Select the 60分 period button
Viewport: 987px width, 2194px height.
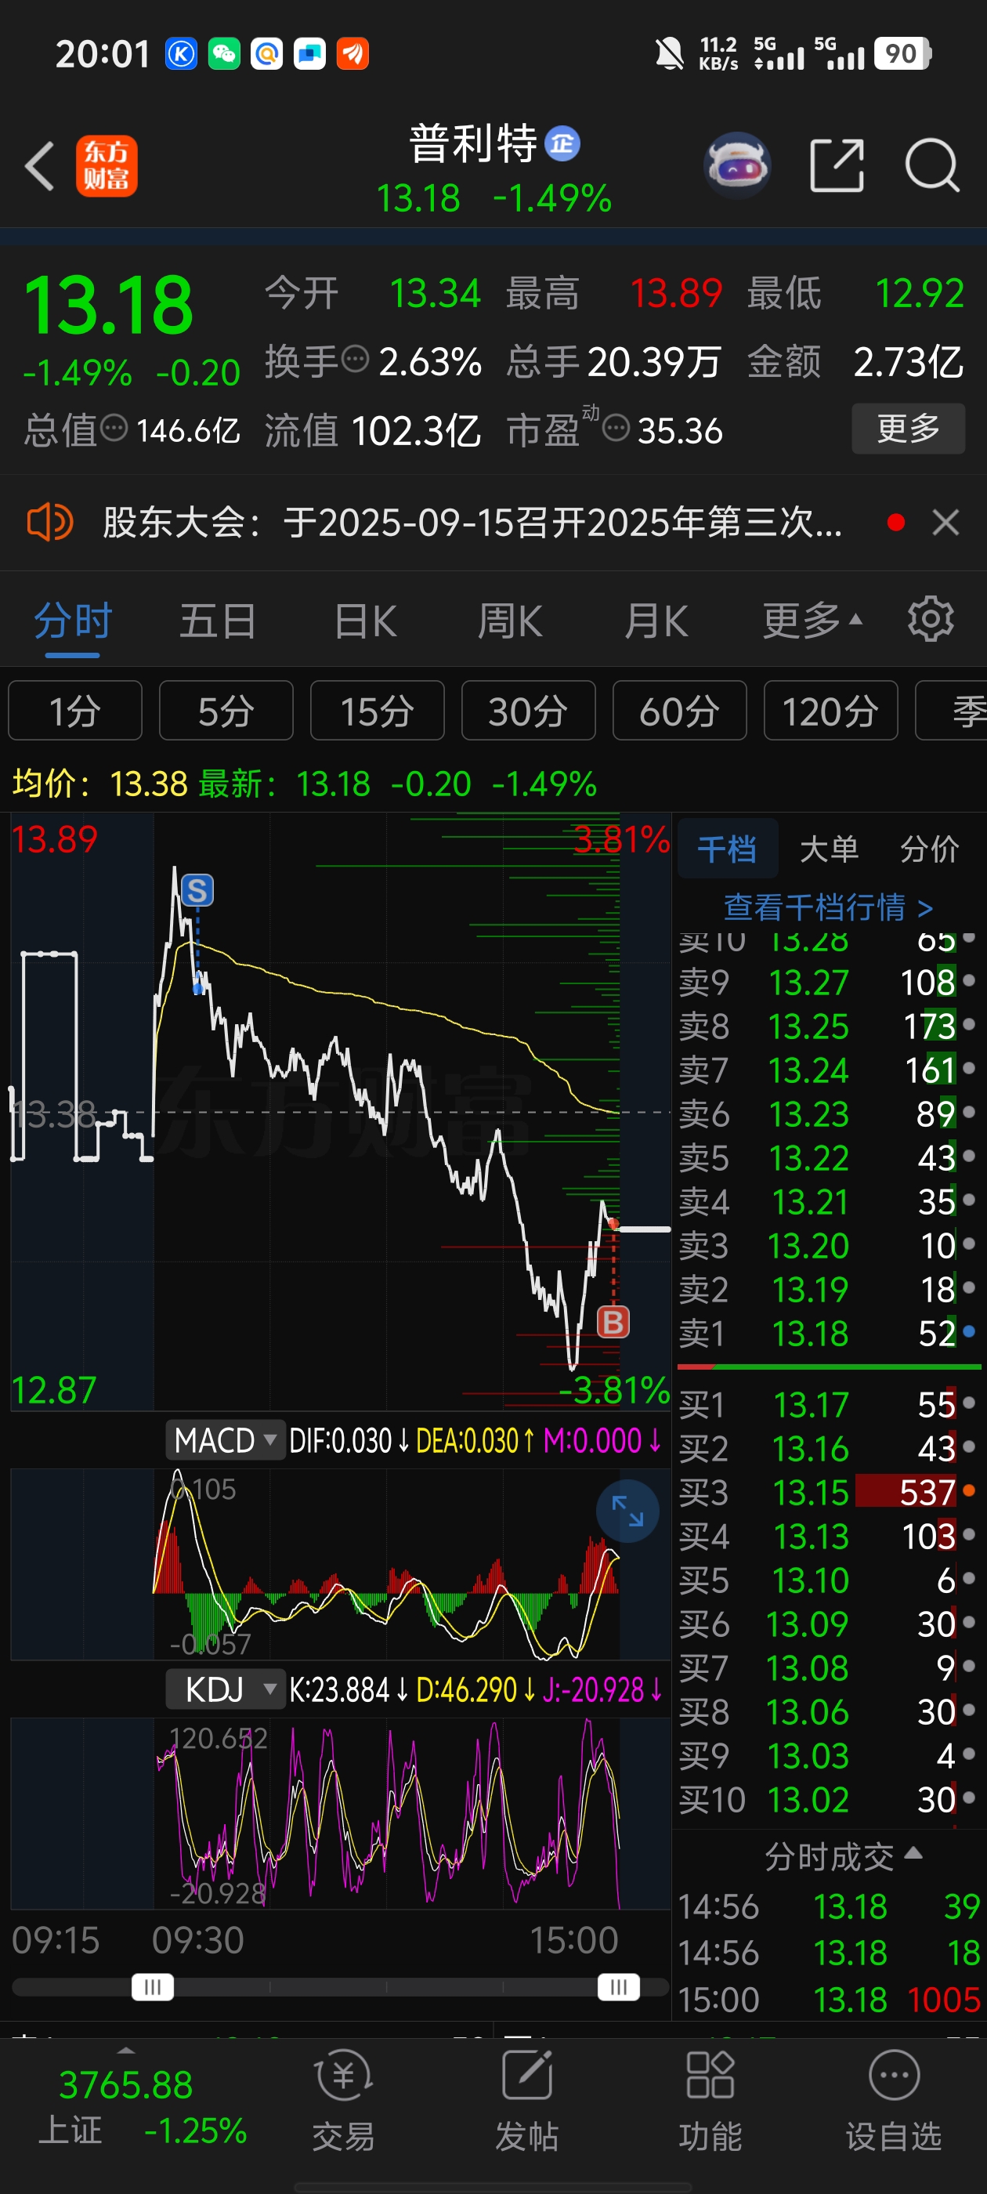point(680,711)
